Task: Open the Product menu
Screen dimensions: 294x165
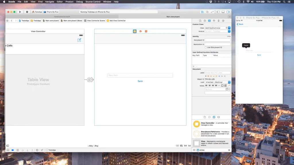Action: [69, 2]
